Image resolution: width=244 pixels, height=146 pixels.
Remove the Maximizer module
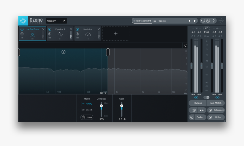point(99,29)
